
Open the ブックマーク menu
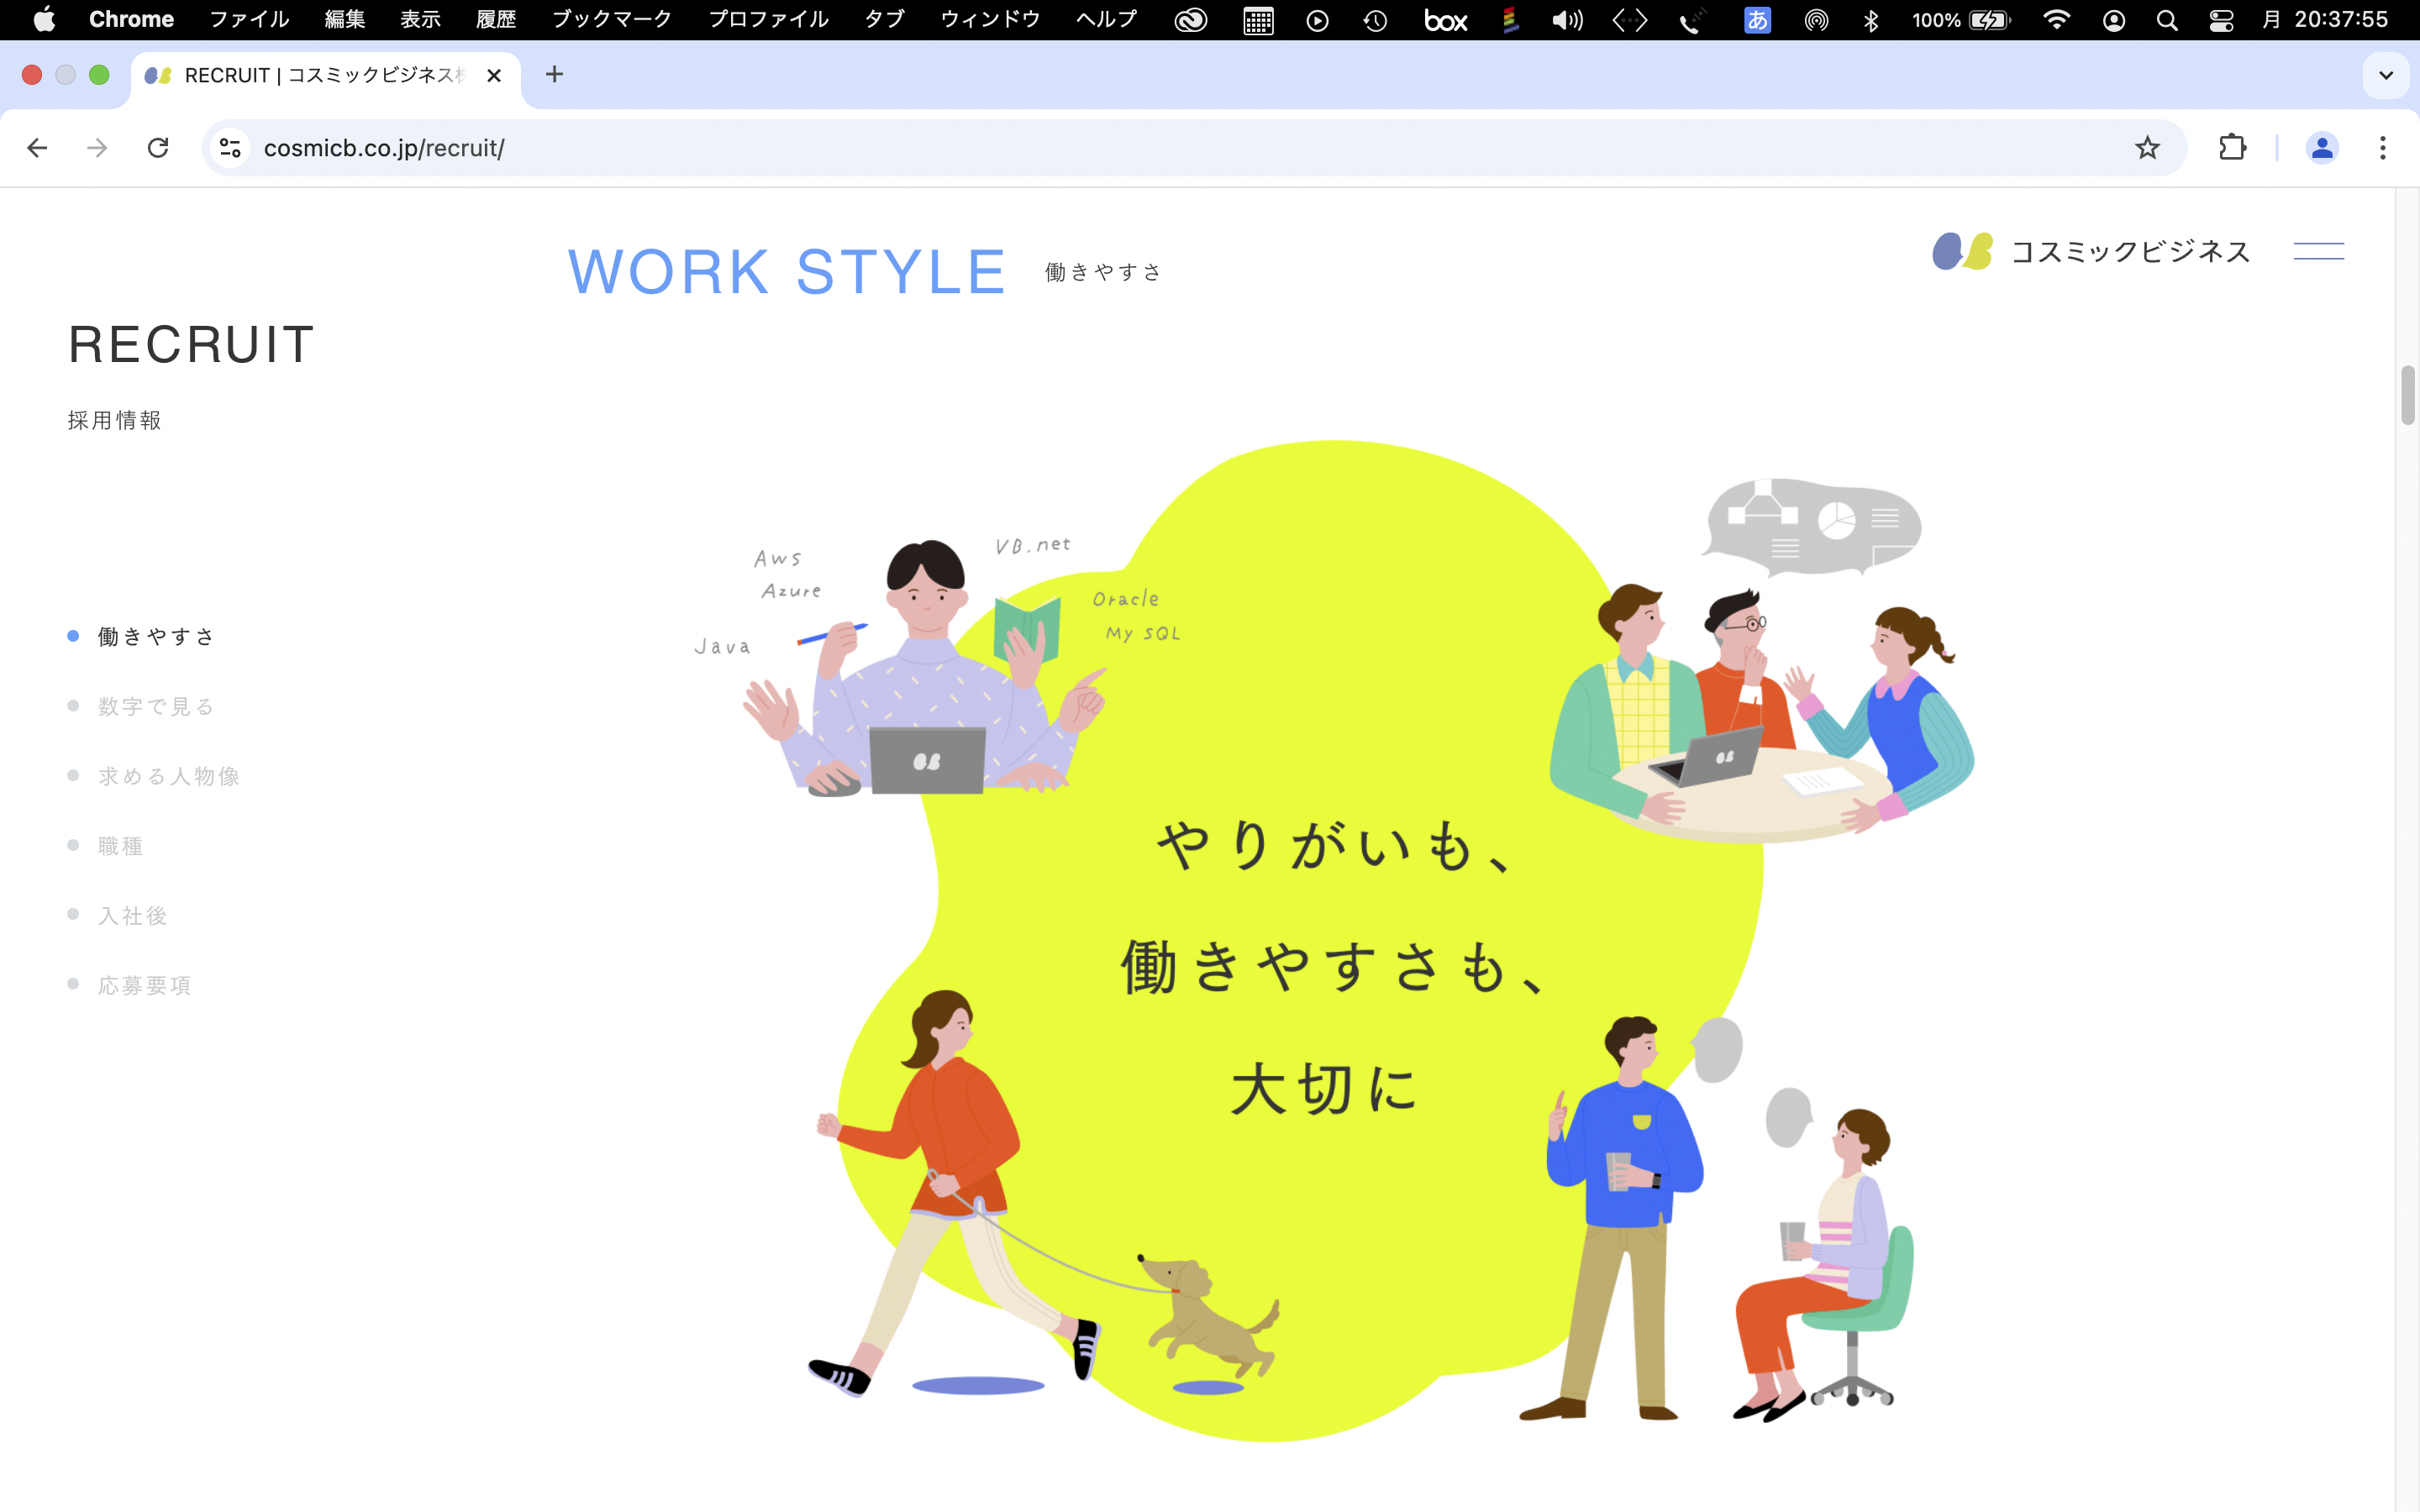tap(611, 20)
